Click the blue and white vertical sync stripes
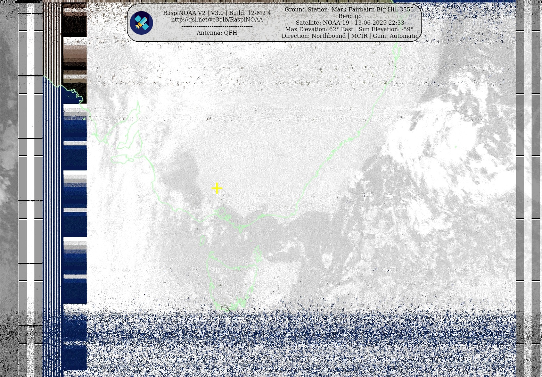542x377 pixels. point(52,208)
